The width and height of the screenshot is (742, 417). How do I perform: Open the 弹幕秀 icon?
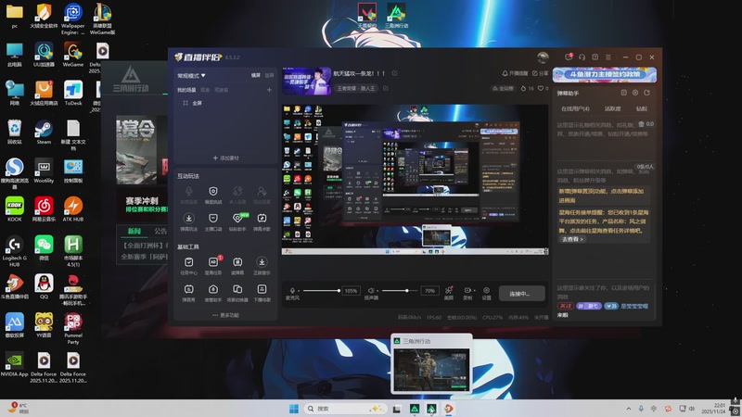(189, 289)
